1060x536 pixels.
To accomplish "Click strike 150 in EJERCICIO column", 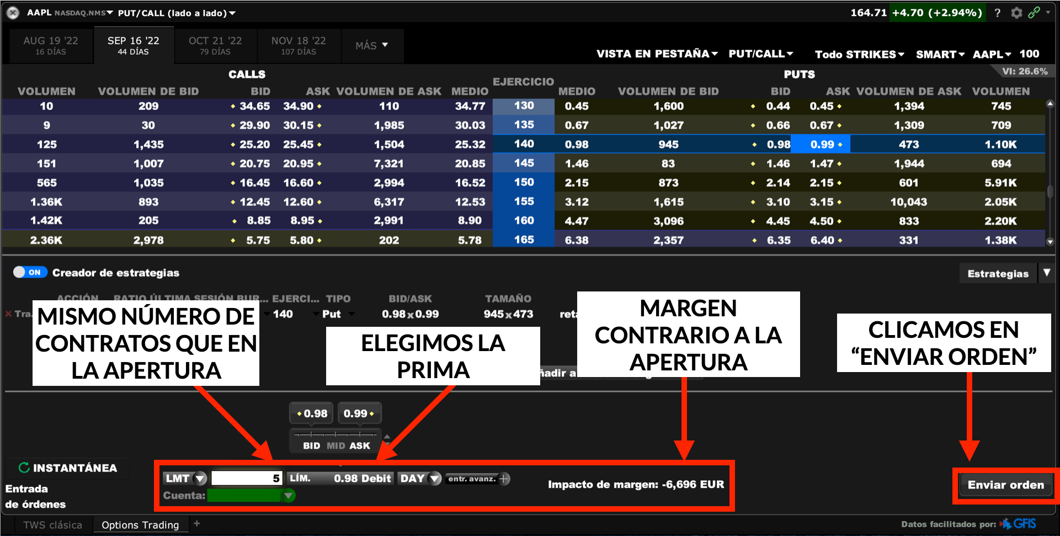I will pyautogui.click(x=524, y=182).
